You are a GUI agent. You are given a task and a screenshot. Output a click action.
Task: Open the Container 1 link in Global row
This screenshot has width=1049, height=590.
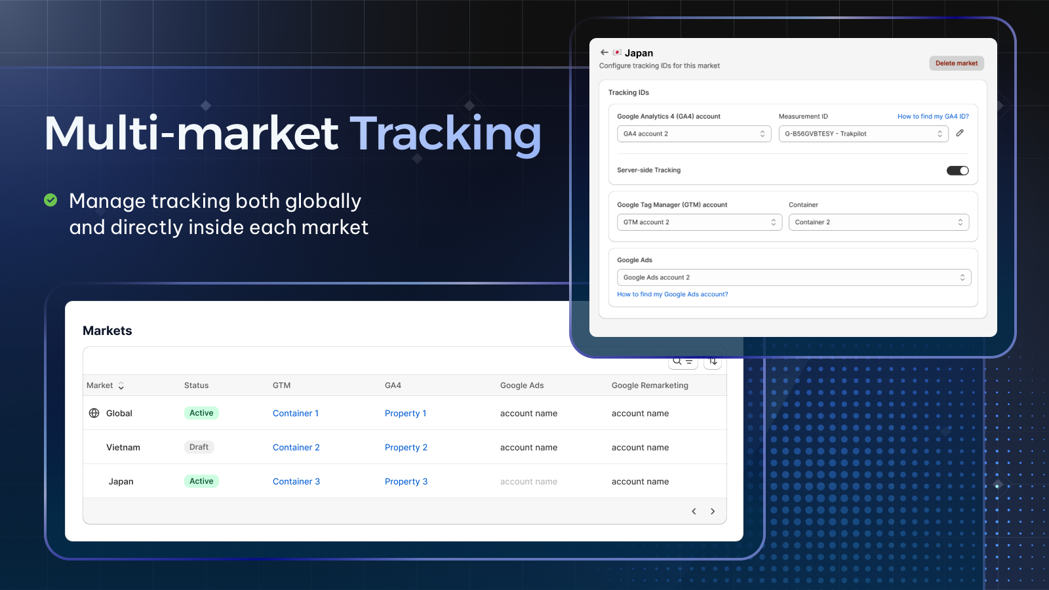pyautogui.click(x=296, y=414)
